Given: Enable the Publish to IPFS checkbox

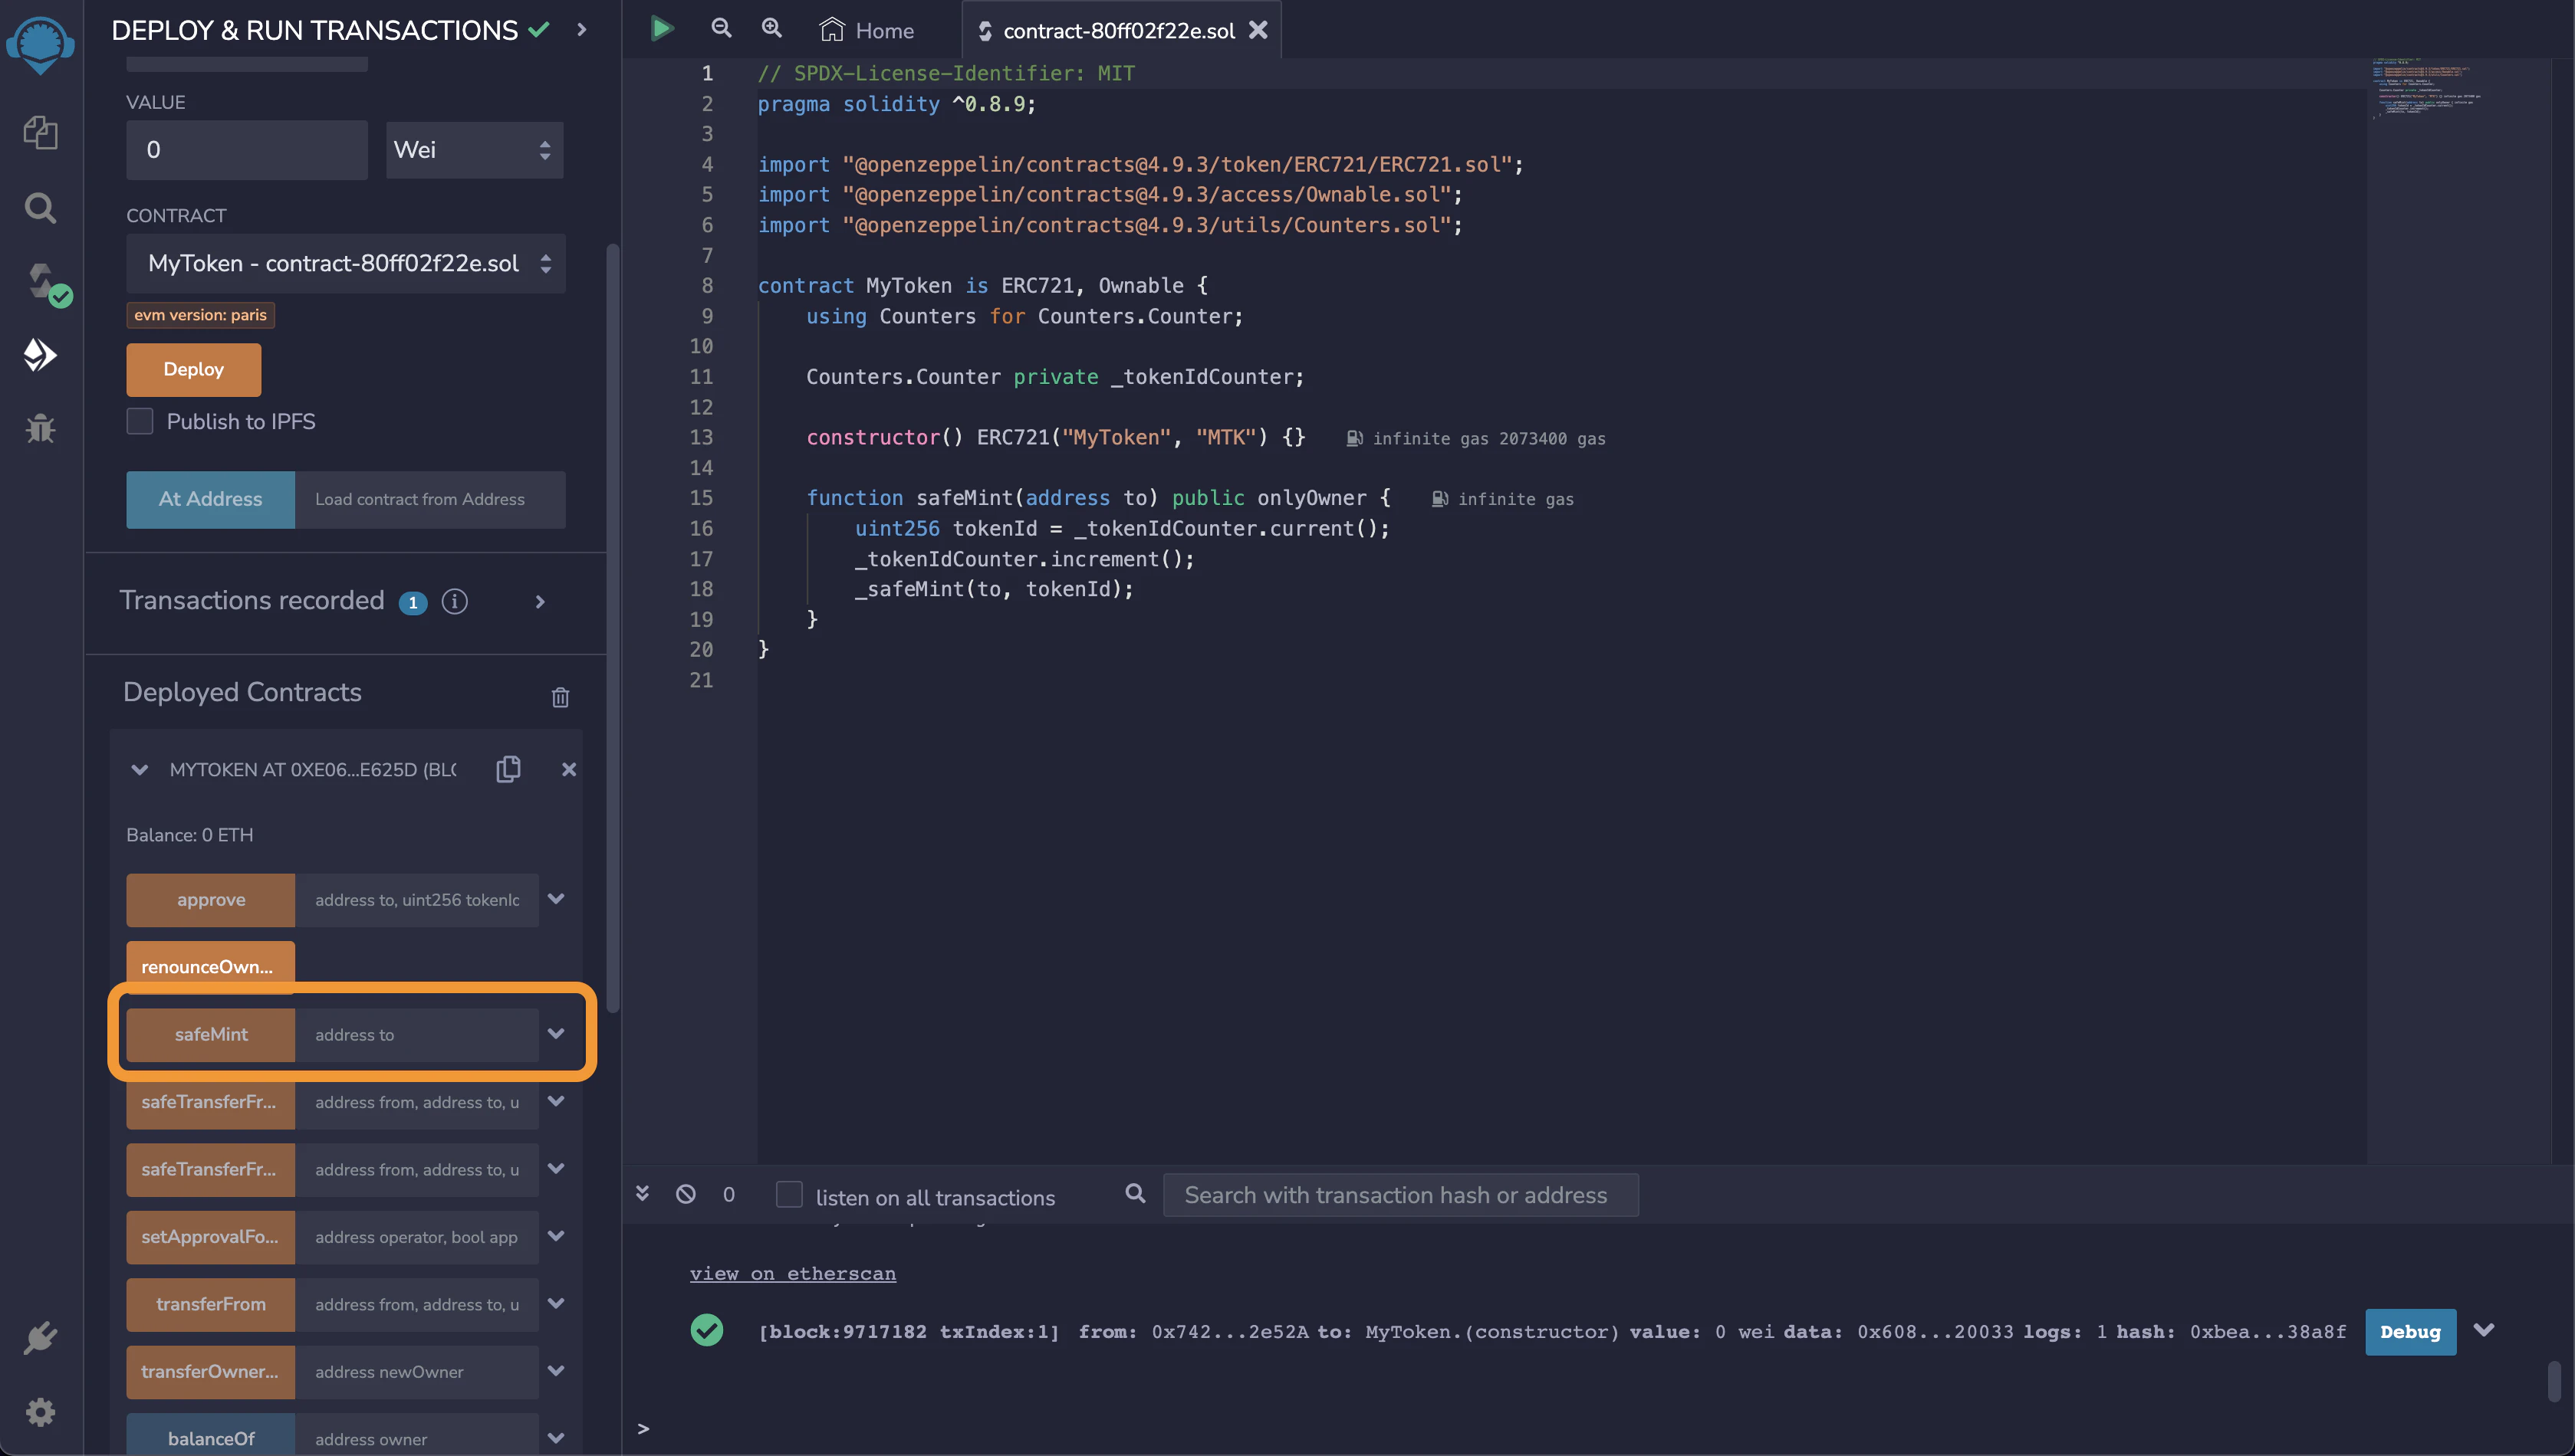Looking at the screenshot, I should [140, 421].
